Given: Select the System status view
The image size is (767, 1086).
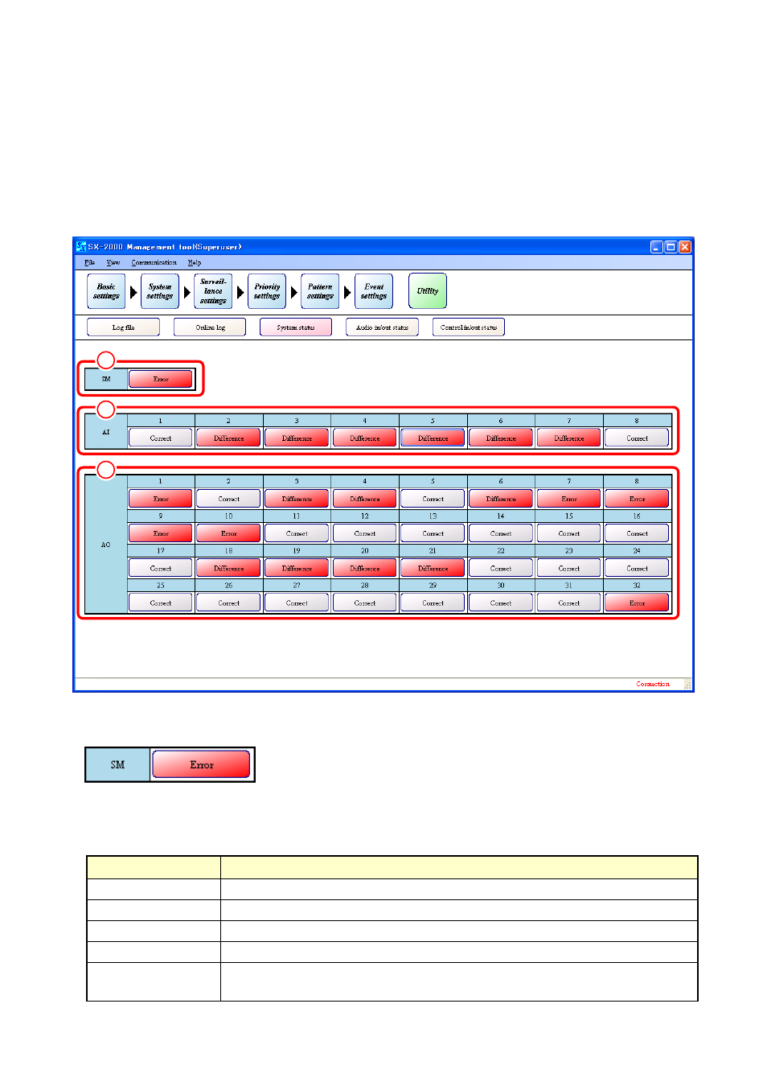Looking at the screenshot, I should (x=296, y=327).
